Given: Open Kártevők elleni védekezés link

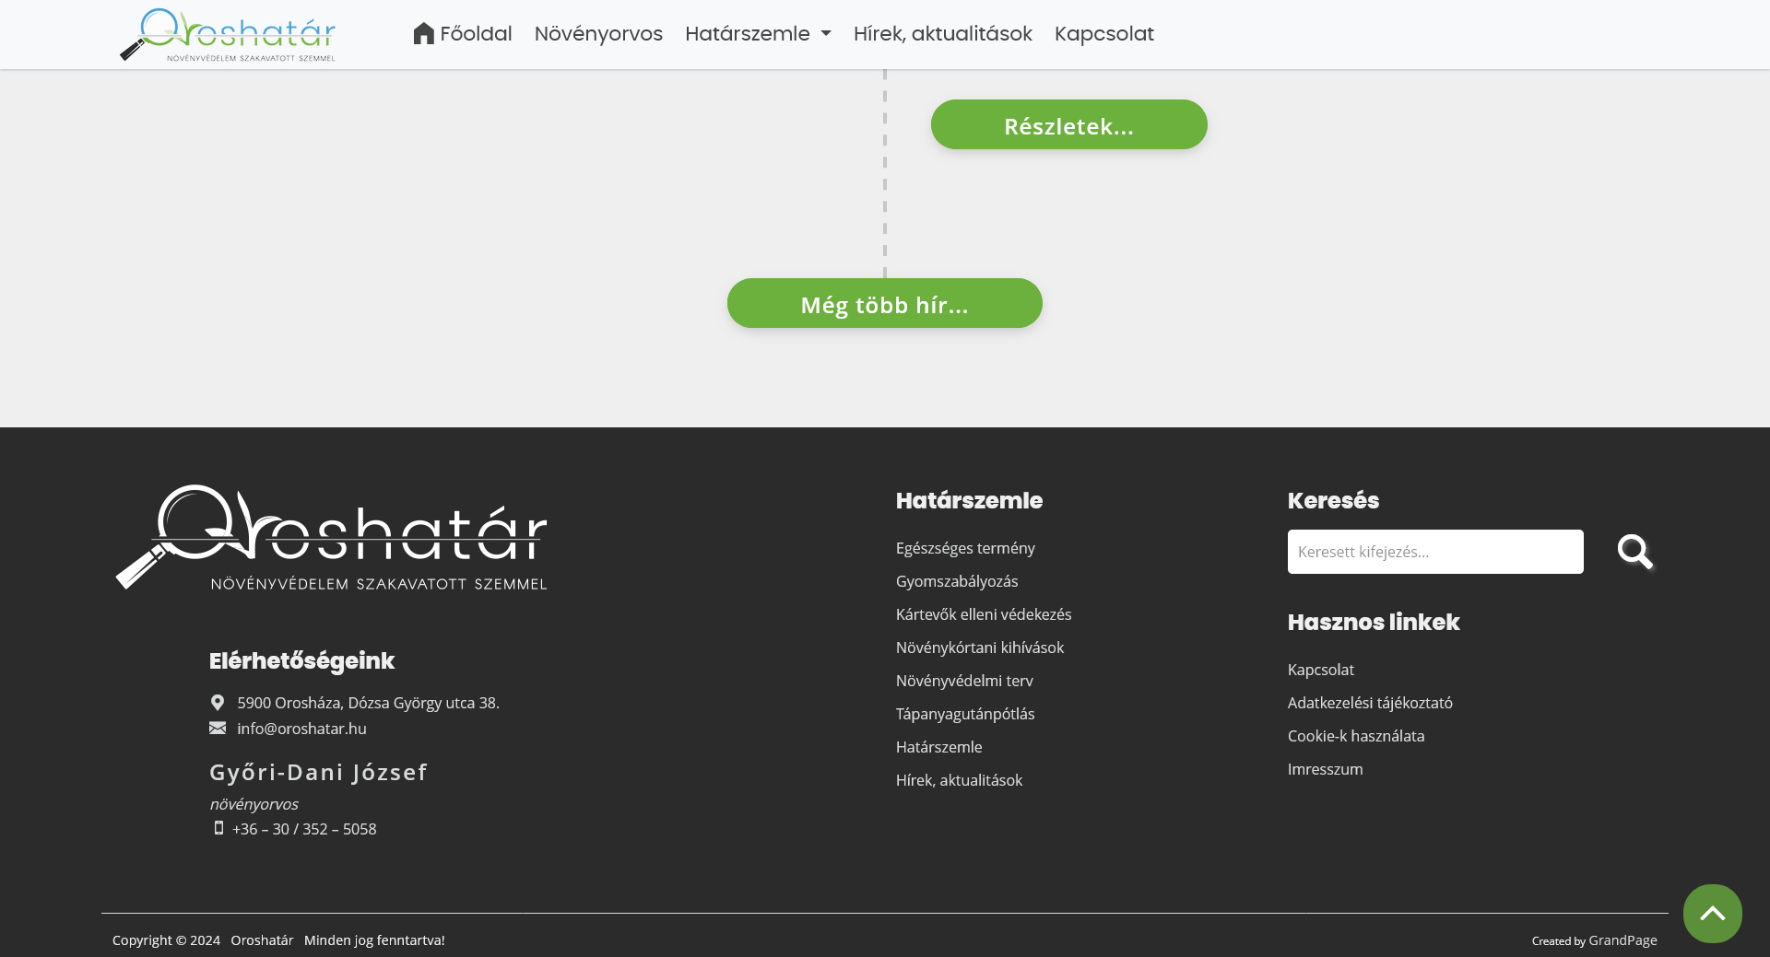Looking at the screenshot, I should (984, 614).
